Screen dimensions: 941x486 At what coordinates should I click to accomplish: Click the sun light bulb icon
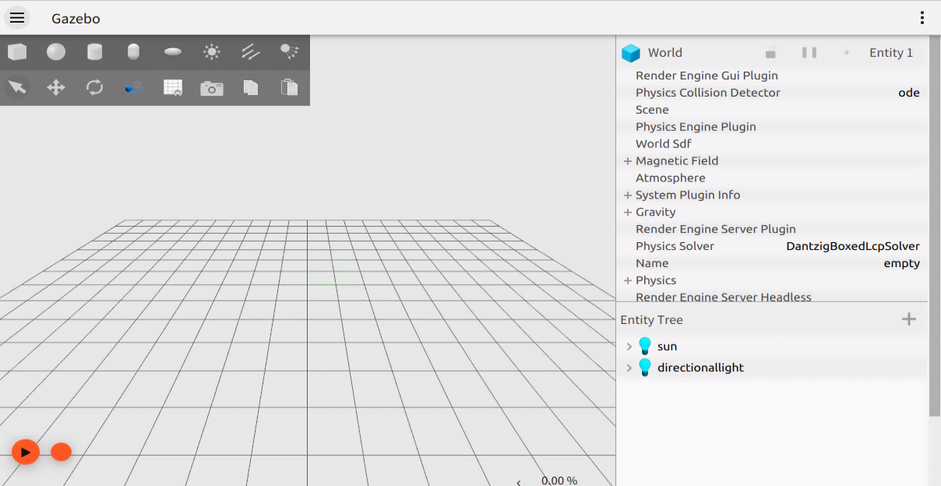point(645,347)
